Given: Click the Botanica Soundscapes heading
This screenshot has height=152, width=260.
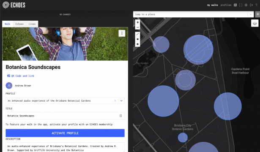Looking at the screenshot, I should 33,67.
